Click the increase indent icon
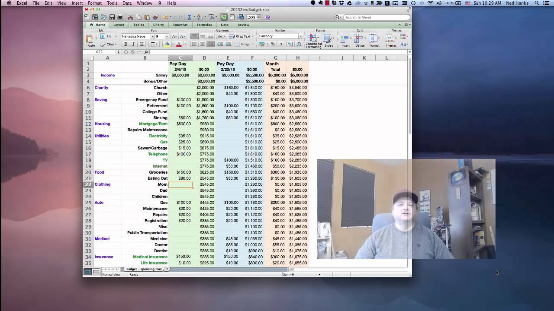Viewport: 554px width, 311px height. point(228,44)
